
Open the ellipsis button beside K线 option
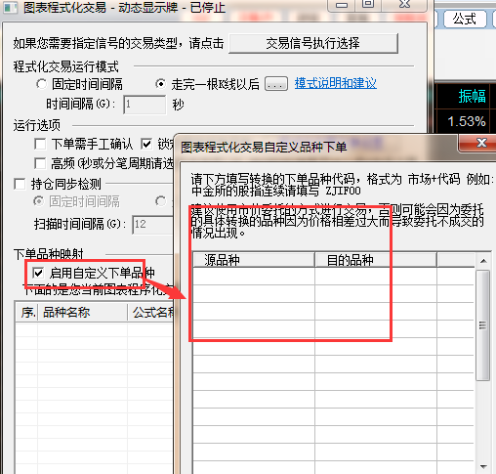click(x=276, y=84)
